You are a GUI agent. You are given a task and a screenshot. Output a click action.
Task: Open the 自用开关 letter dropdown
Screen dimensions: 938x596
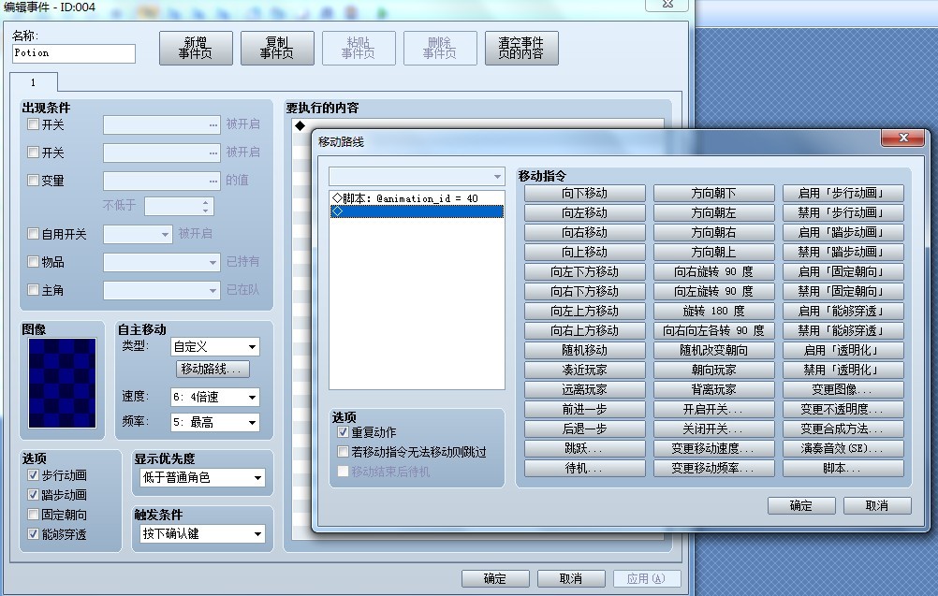[x=139, y=234]
